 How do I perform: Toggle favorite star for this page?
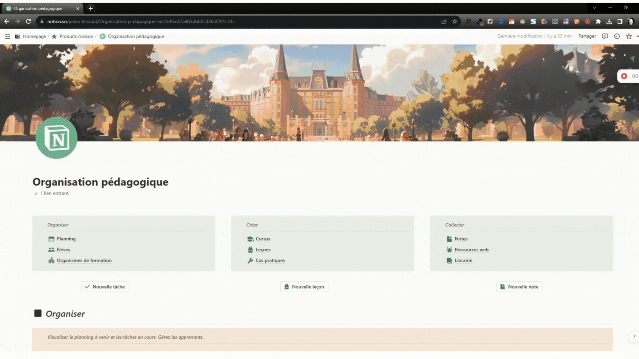[629, 36]
